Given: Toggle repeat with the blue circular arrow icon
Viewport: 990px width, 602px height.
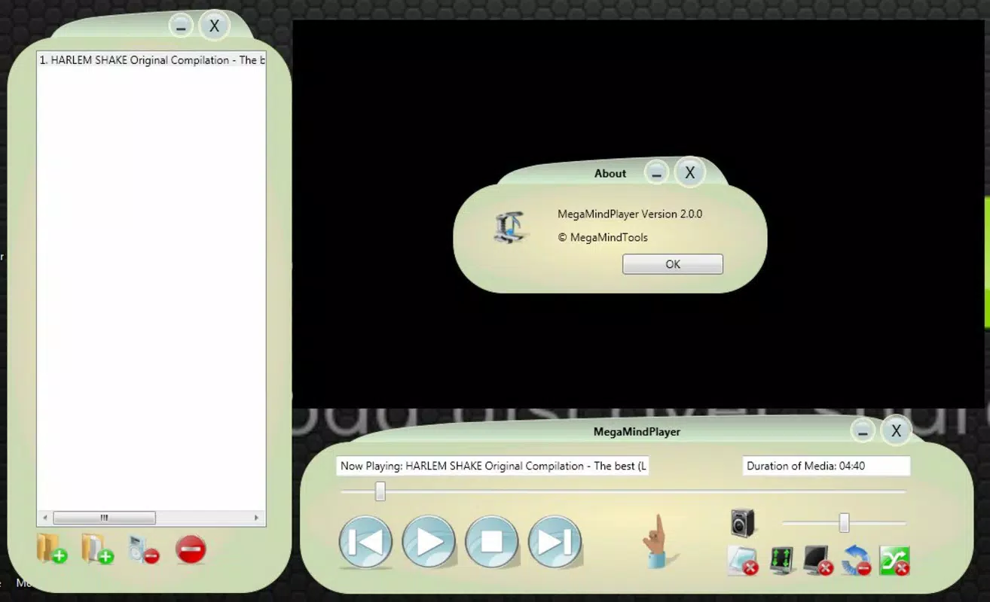Looking at the screenshot, I should pos(856,561).
